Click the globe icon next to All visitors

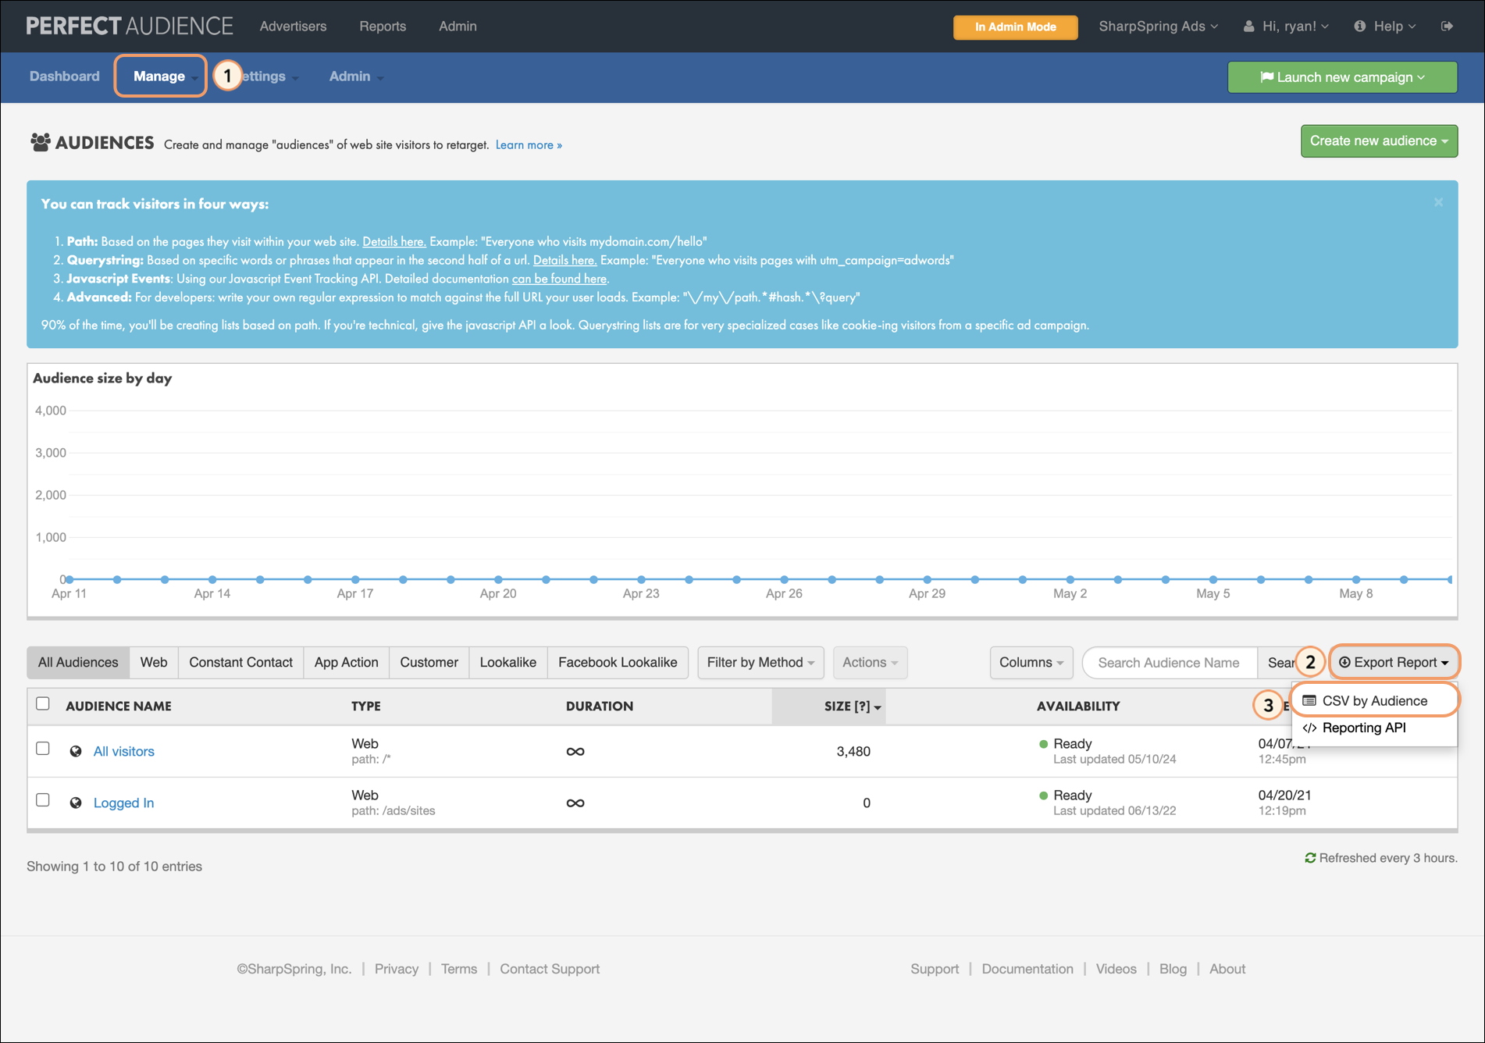point(76,751)
